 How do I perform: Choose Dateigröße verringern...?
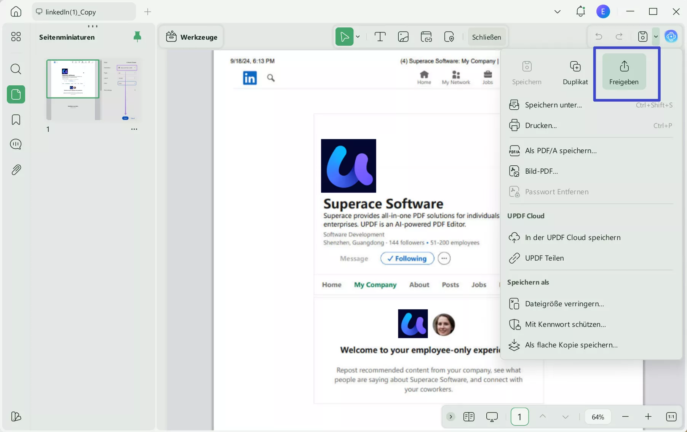pos(591,304)
